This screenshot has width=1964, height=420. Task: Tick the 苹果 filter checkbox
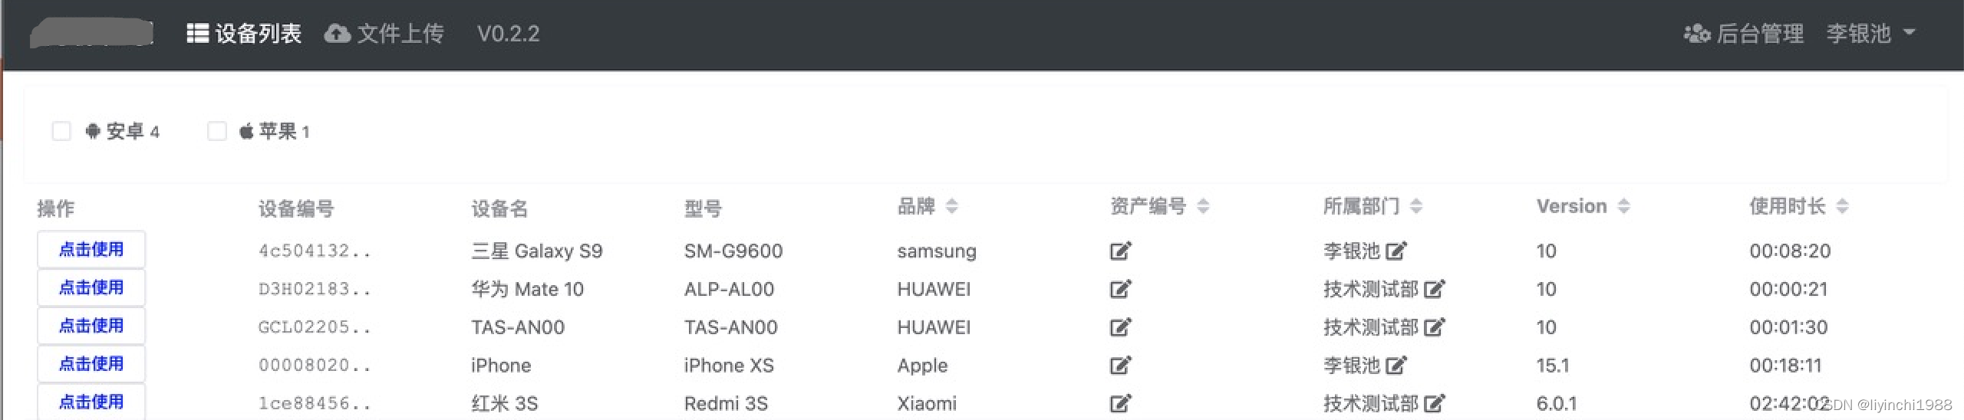point(217,131)
